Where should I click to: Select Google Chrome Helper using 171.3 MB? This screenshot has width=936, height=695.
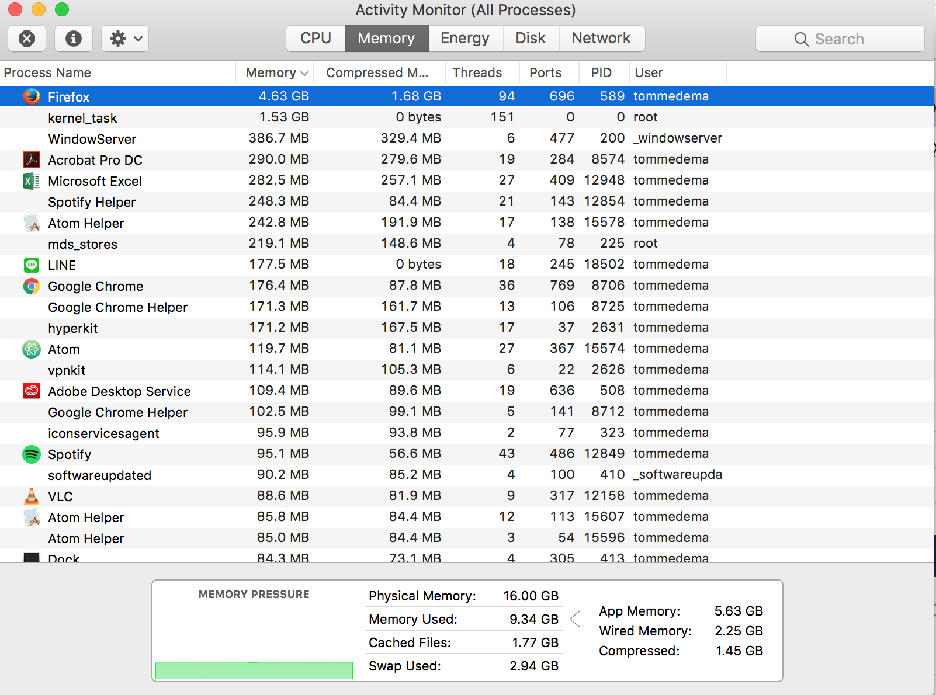coord(467,307)
